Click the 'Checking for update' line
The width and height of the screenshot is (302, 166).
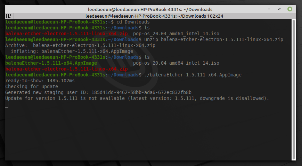pos(32,87)
